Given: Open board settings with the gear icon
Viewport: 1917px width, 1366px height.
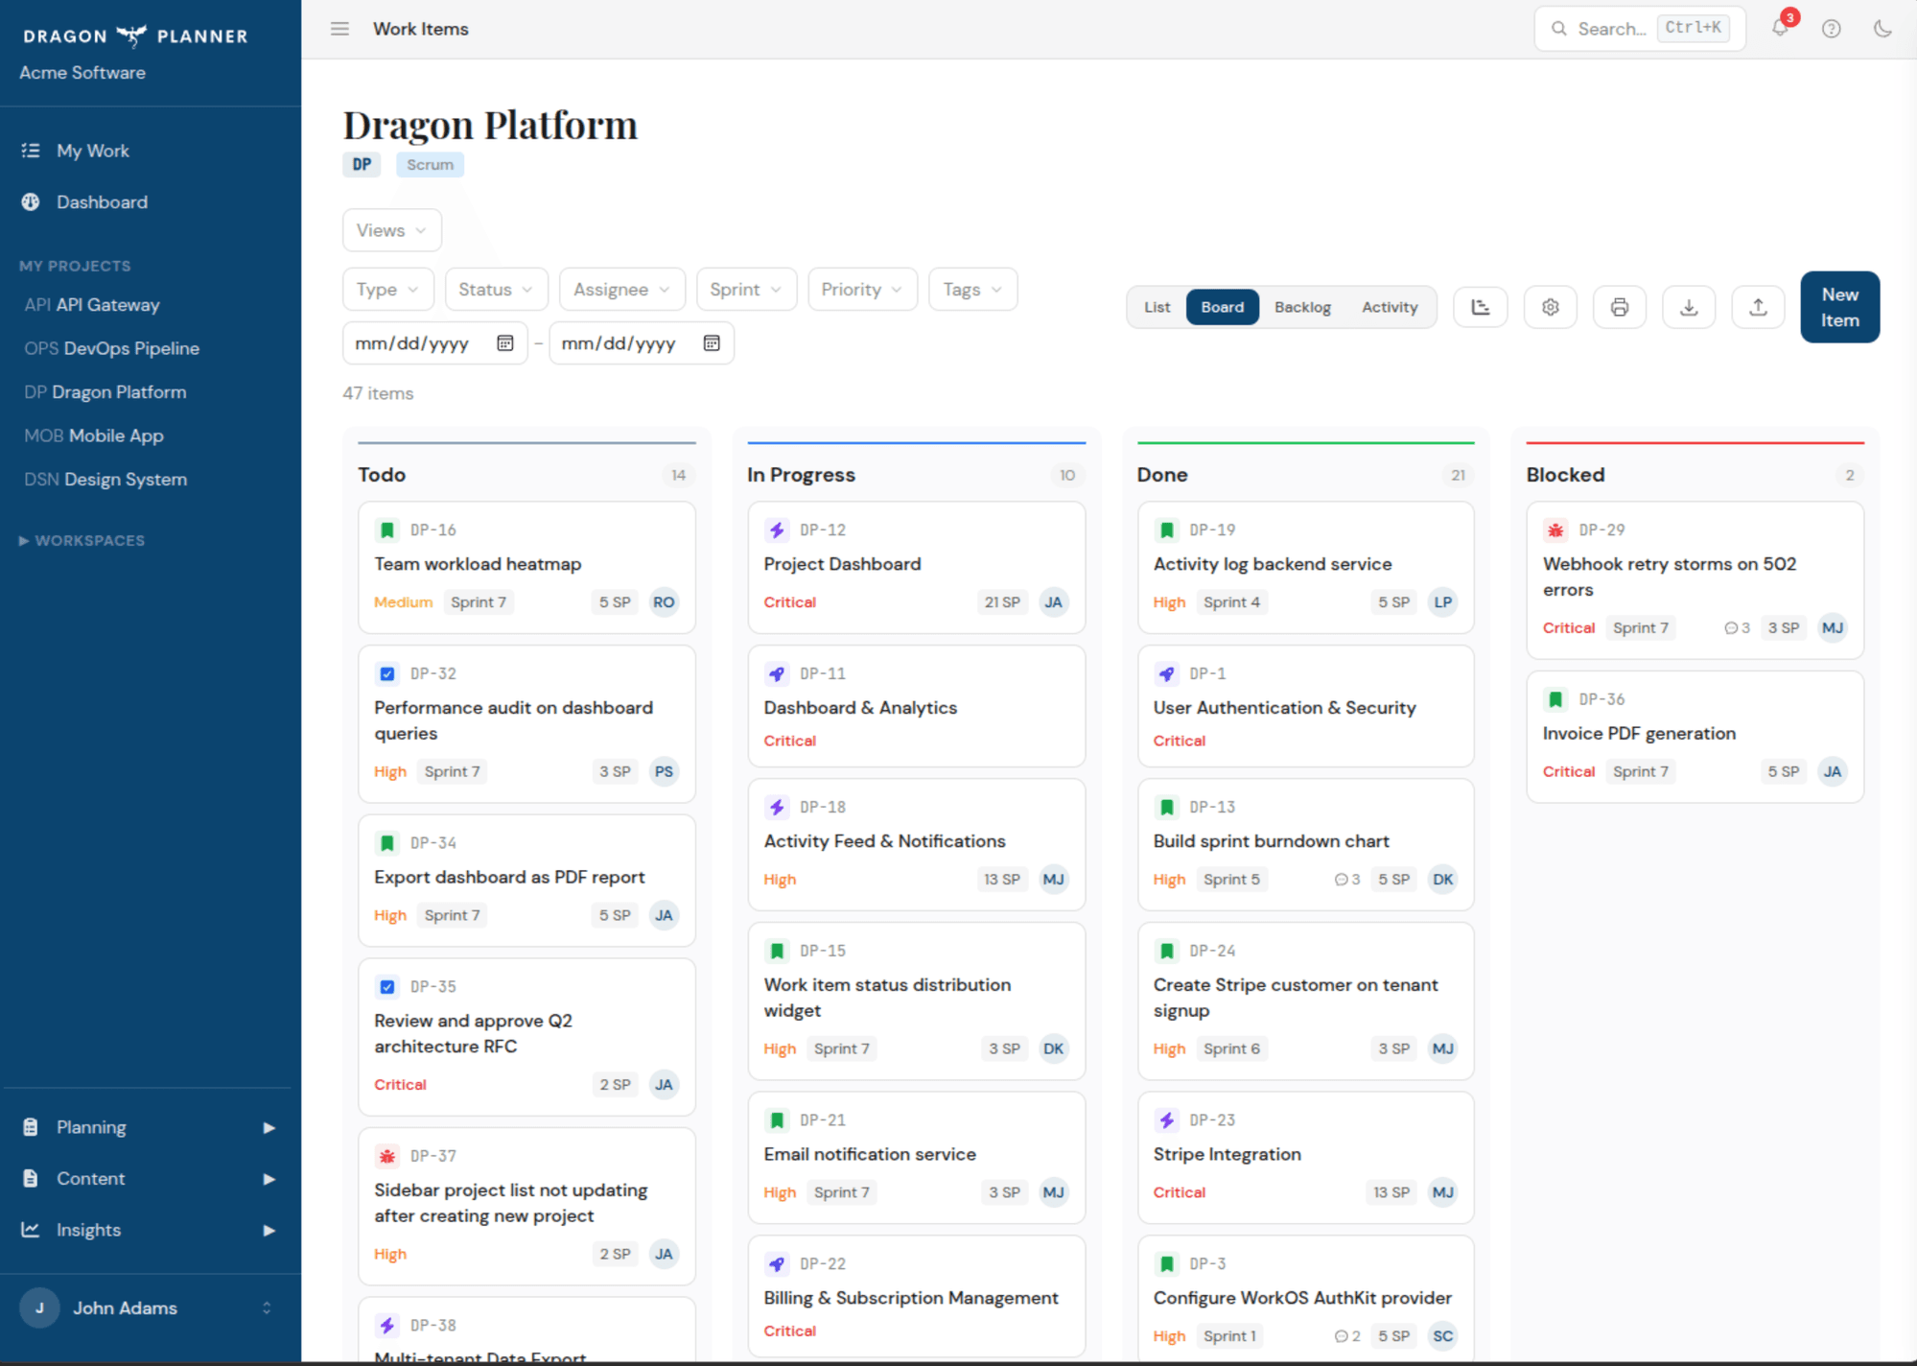Looking at the screenshot, I should click(1550, 307).
